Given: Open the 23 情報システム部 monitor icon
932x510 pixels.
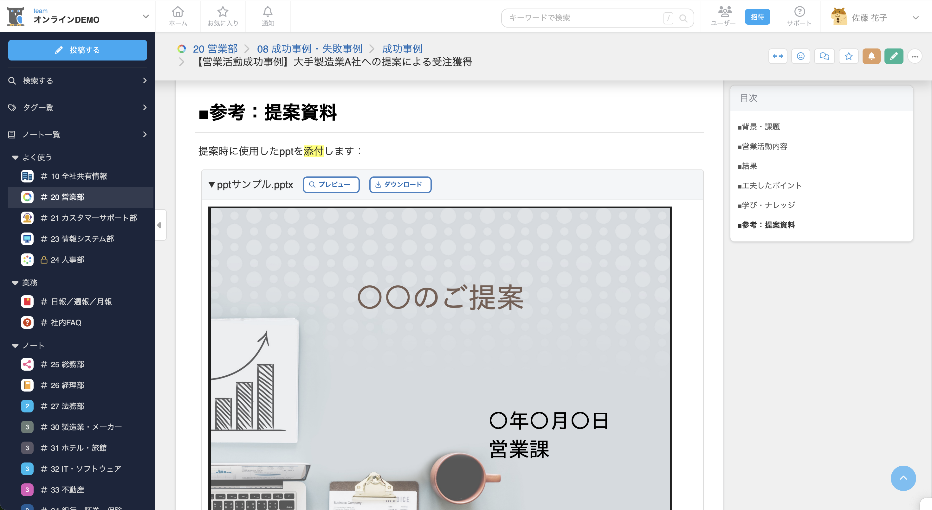Looking at the screenshot, I should tap(27, 239).
